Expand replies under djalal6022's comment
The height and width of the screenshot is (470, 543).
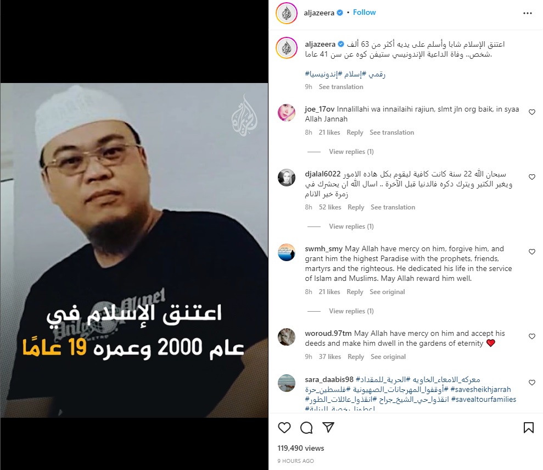click(351, 226)
